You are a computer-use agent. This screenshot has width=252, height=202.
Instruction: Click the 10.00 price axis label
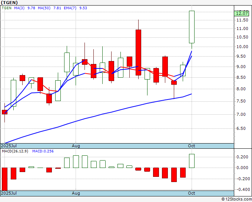242,47
